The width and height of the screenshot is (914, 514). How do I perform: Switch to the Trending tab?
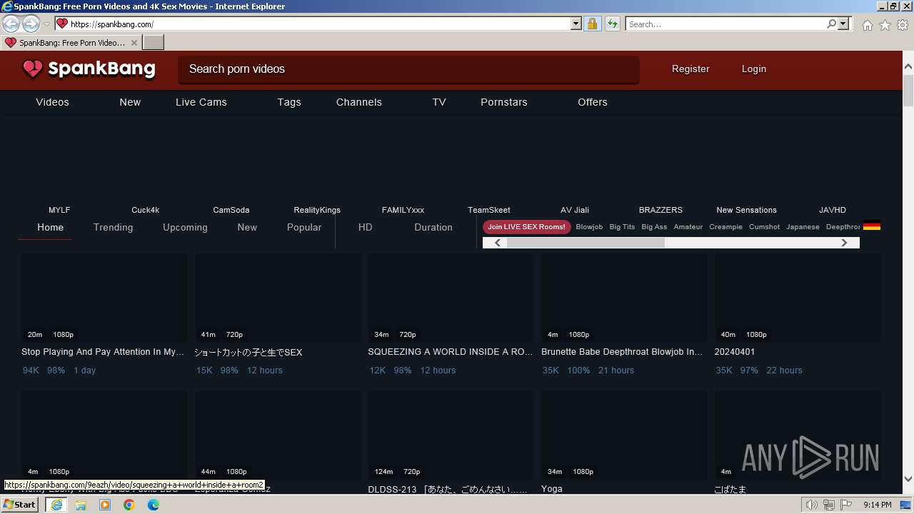113,227
